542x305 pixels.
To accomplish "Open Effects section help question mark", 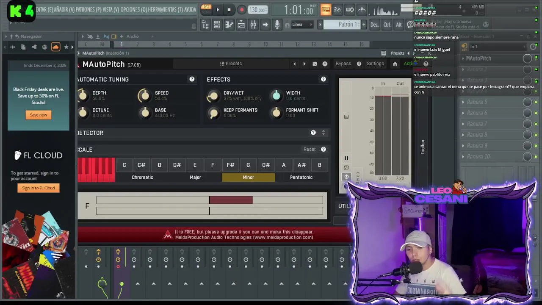I will tap(324, 79).
